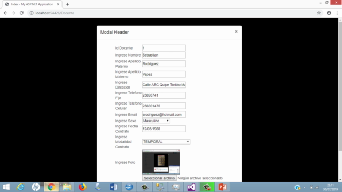Open the HP icon in the taskbar
Image resolution: width=342 pixels, height=192 pixels.
click(36, 187)
